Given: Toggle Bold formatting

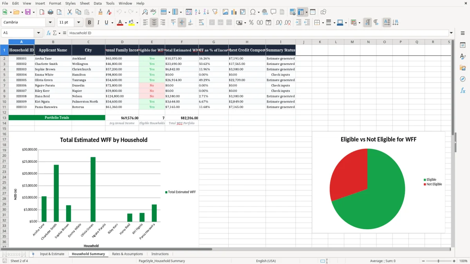Looking at the screenshot, I should 89,23.
